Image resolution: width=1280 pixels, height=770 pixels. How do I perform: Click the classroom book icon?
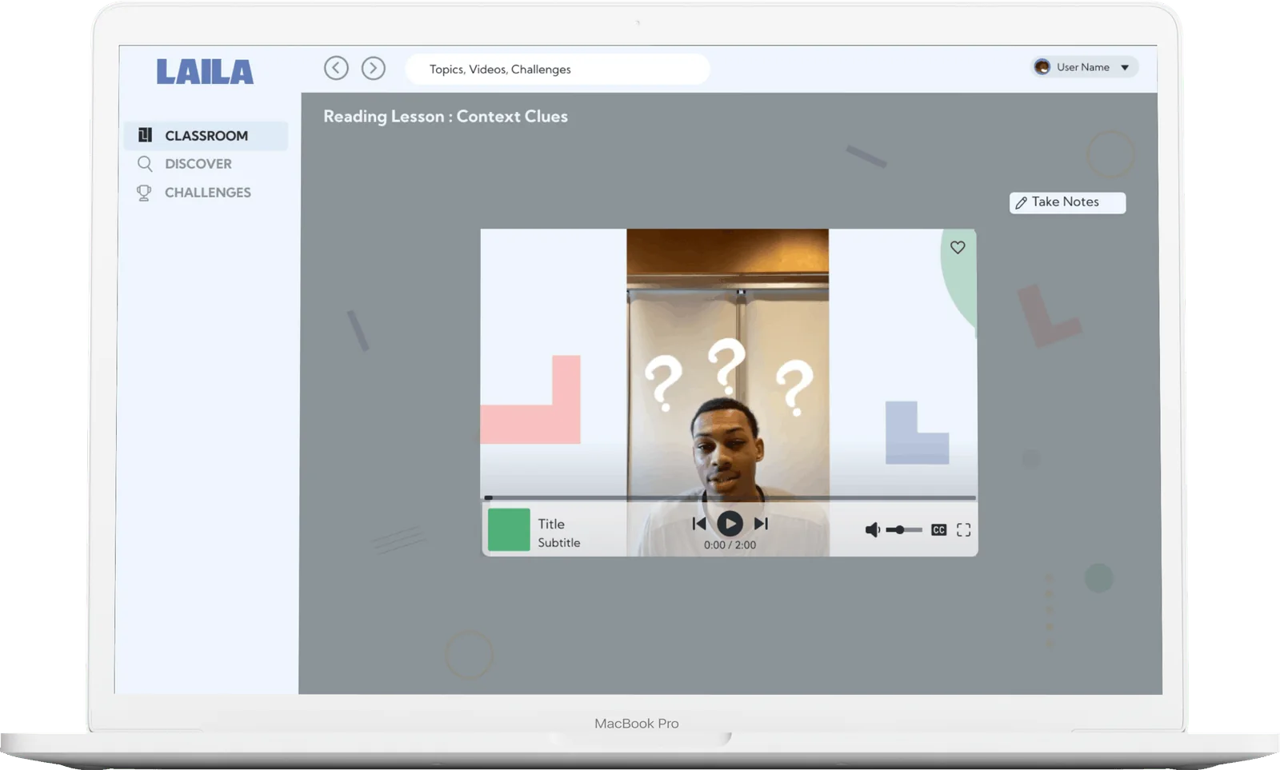coord(145,134)
